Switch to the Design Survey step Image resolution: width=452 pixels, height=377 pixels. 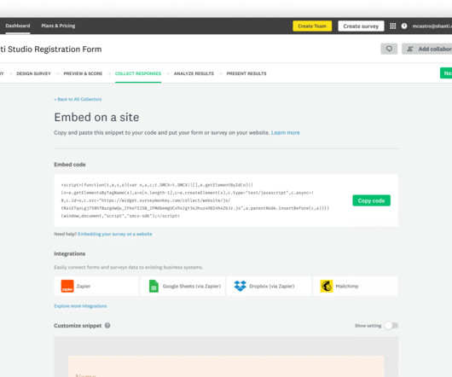(x=33, y=73)
